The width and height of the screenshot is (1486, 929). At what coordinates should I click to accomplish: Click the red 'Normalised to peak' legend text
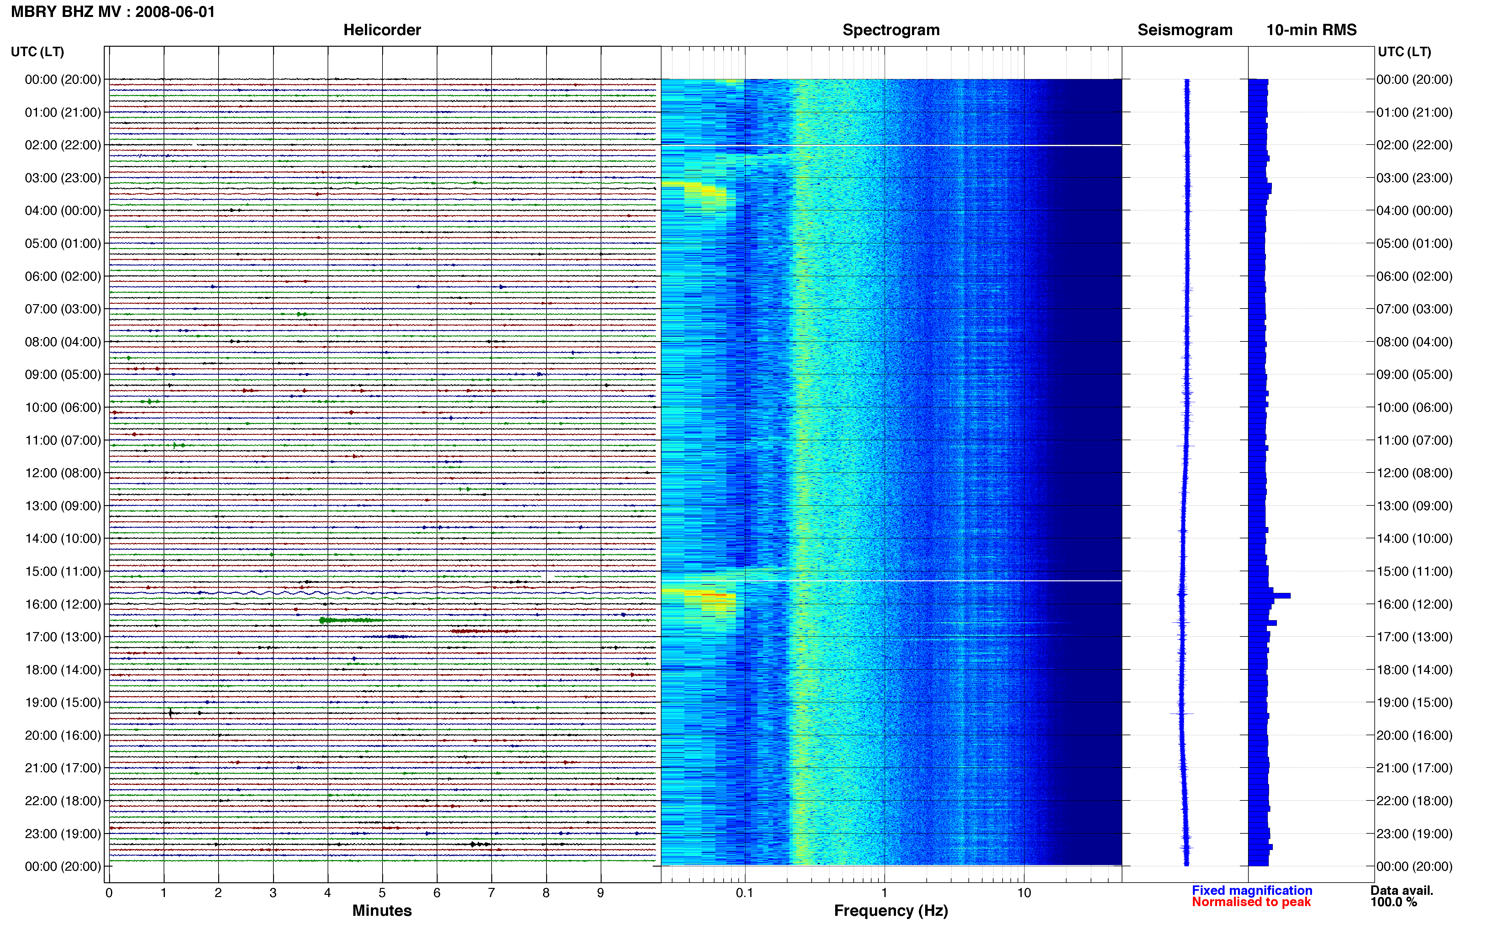pos(1251,902)
